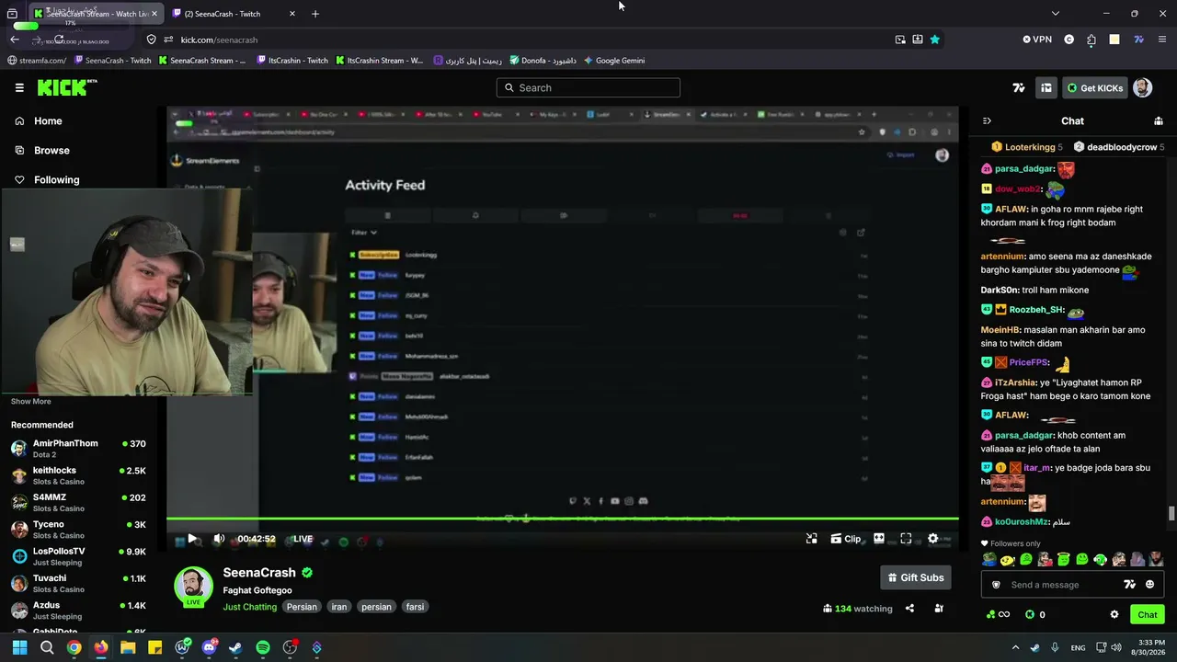Open the Kick hamburger menu

[x=19, y=87]
